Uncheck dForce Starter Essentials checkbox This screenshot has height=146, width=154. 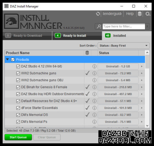18,108
